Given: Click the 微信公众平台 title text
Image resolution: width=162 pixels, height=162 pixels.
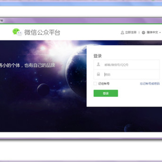Looking at the screenshot, I should [x=42, y=32].
